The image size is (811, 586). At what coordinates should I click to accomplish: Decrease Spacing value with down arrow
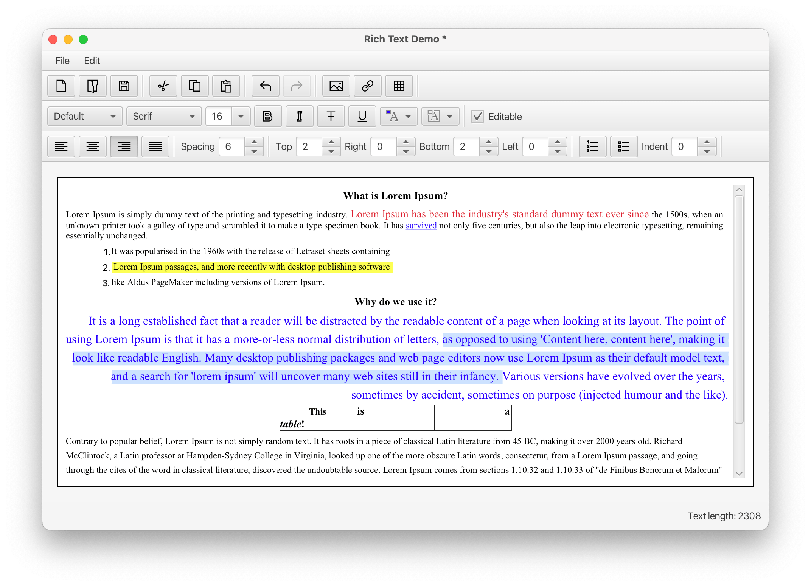pos(254,151)
